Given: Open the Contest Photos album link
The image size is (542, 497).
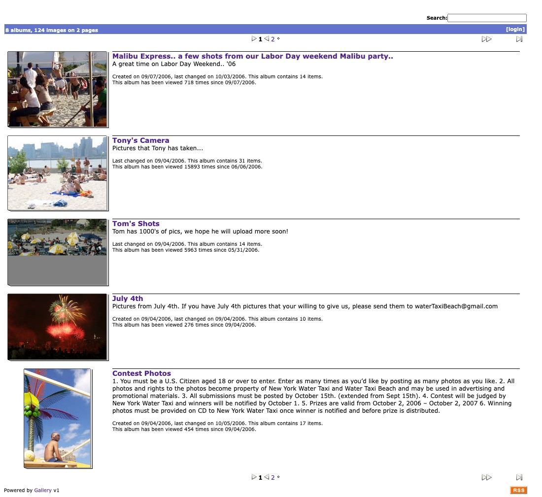Looking at the screenshot, I should 141,373.
